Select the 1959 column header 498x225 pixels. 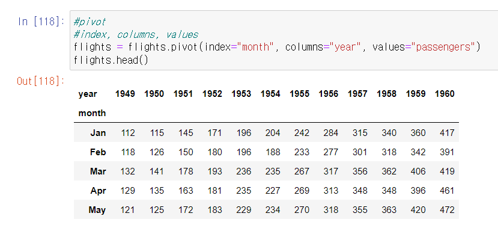[416, 94]
